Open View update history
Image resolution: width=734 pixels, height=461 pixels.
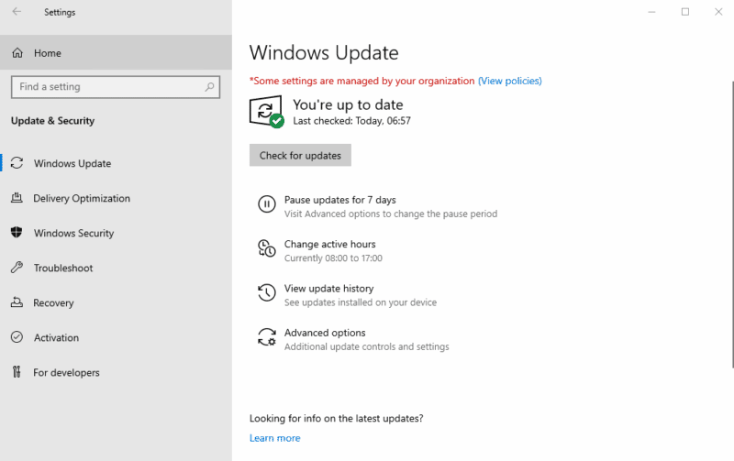[x=328, y=289]
